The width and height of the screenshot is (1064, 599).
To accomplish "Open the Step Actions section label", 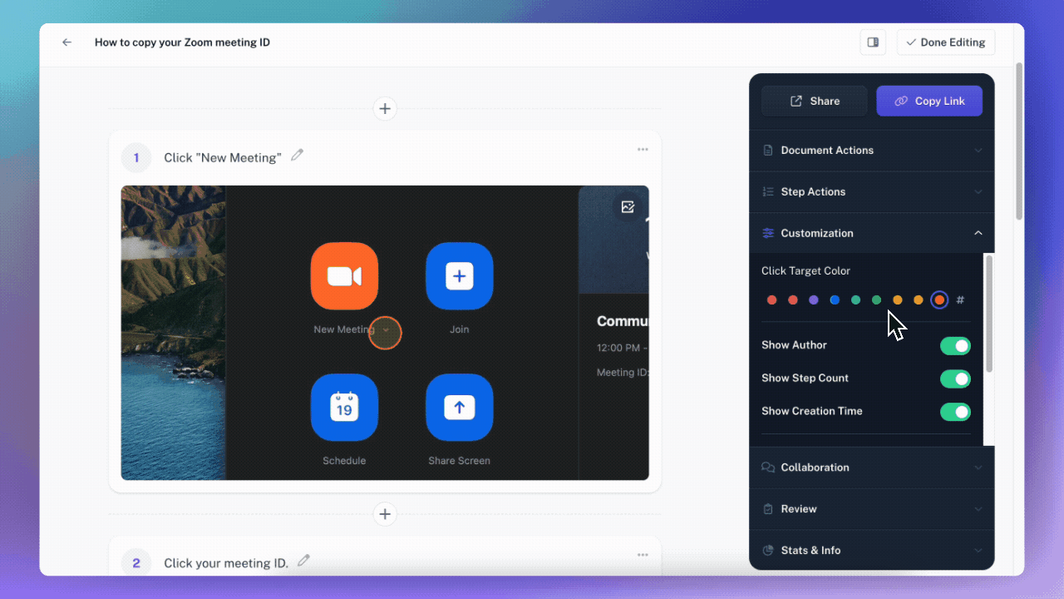I will click(813, 192).
